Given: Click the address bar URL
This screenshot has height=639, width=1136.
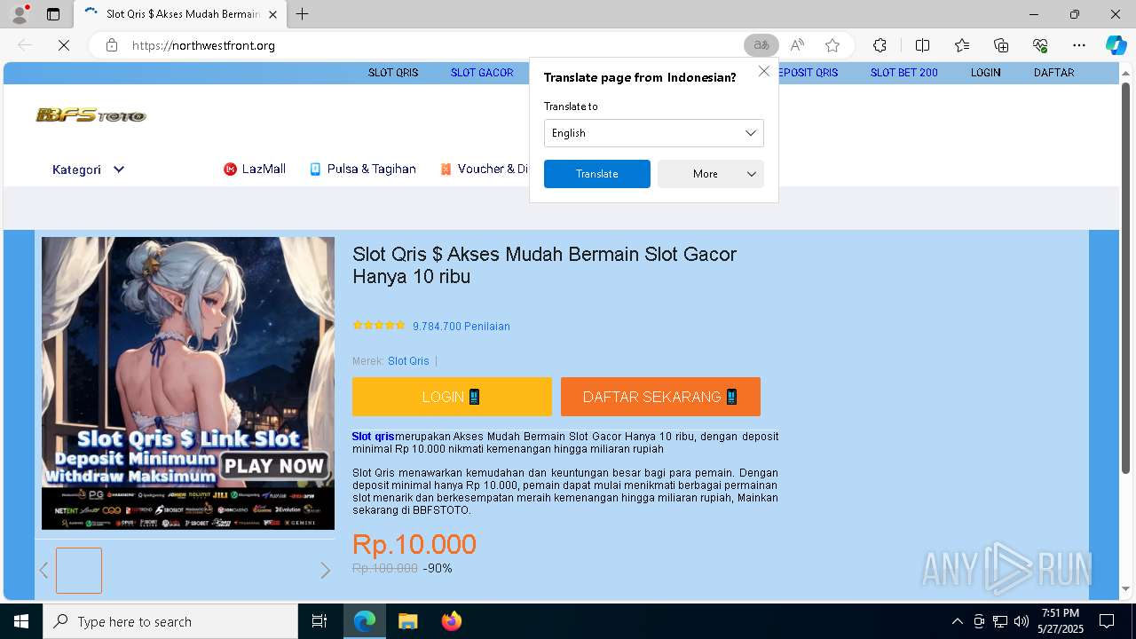Looking at the screenshot, I should (x=203, y=45).
